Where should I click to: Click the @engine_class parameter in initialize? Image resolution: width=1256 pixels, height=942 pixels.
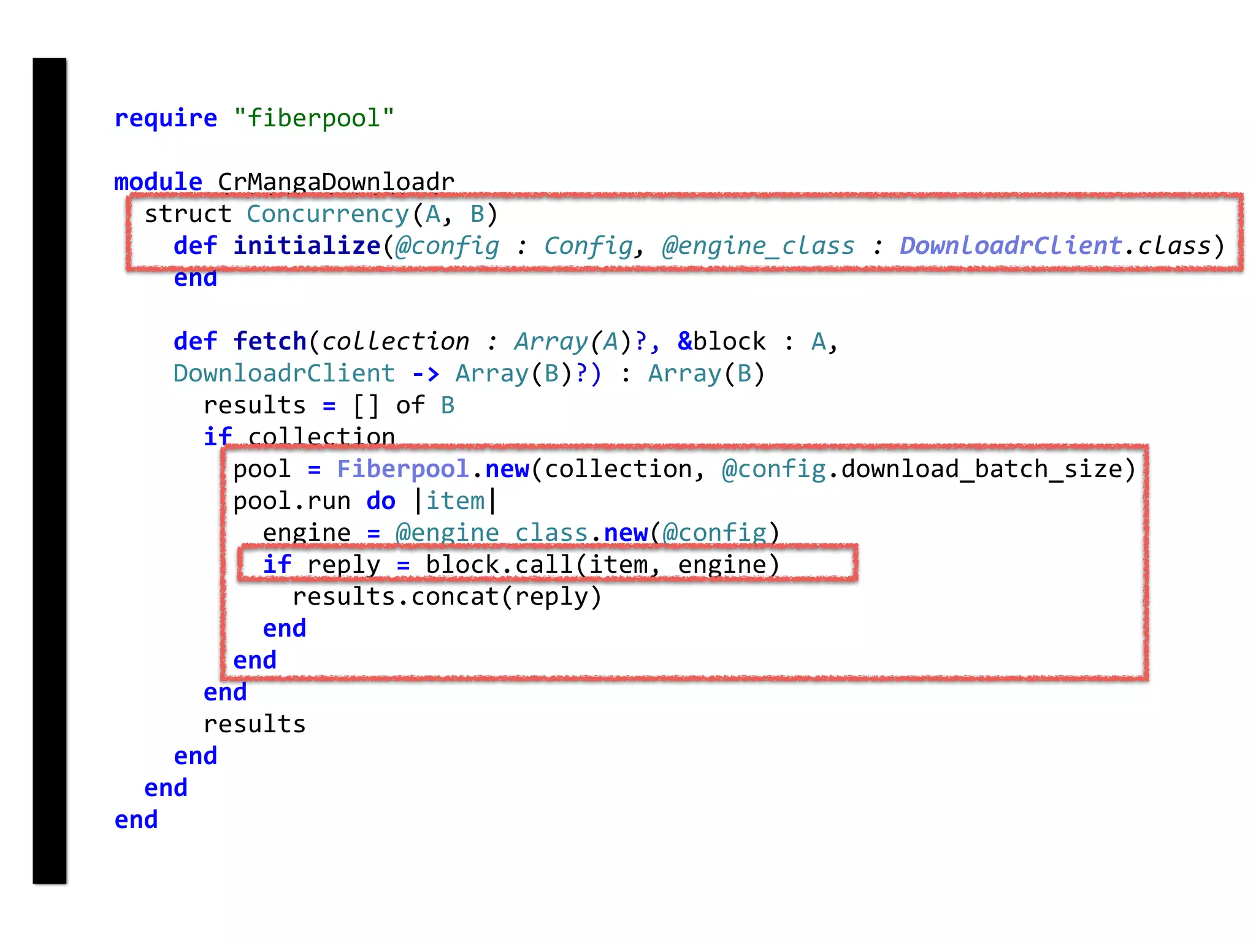(x=758, y=246)
